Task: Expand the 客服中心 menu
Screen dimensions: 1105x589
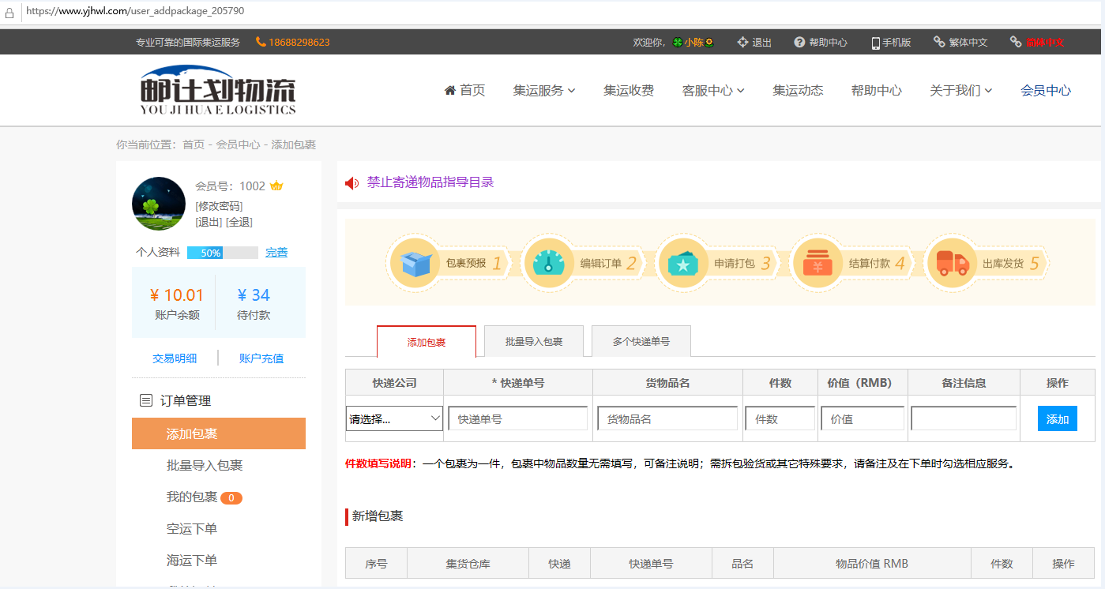Action: tap(713, 90)
